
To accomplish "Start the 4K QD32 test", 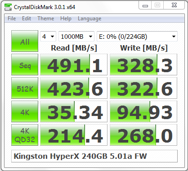I will (25, 135).
